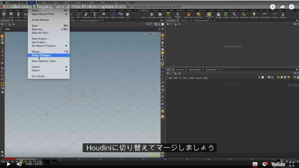Mute the video volume speaker
The width and height of the screenshot is (299, 168).
point(19,164)
